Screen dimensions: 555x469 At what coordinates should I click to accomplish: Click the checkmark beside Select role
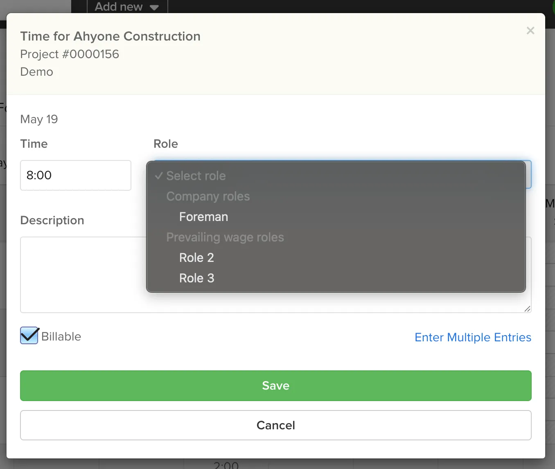click(x=159, y=176)
